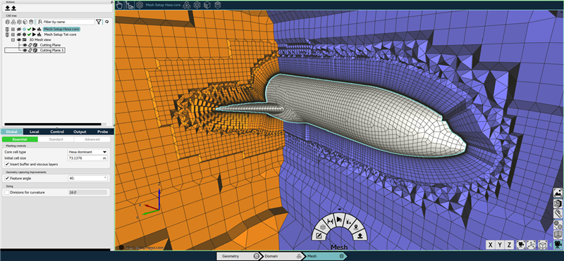Click the edit pencil icon in radial menu
Screen dimensions: 564x261
pos(319,236)
